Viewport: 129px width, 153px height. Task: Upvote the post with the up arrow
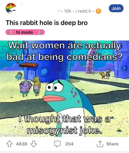coord(9,144)
